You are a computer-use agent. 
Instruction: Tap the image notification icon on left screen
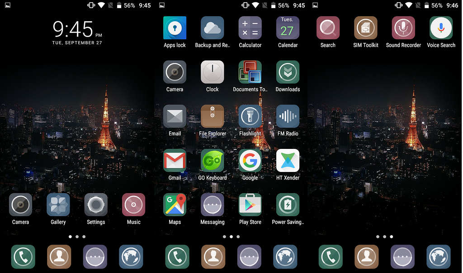8,5
